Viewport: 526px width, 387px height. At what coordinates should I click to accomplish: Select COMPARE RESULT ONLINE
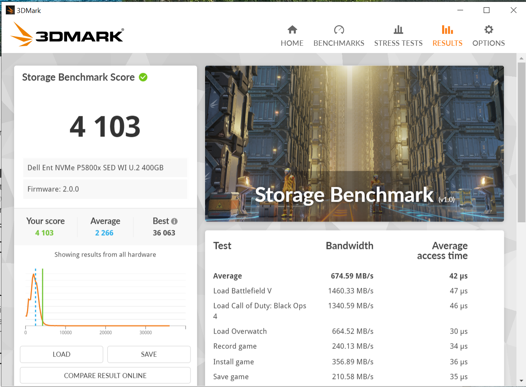(x=105, y=375)
